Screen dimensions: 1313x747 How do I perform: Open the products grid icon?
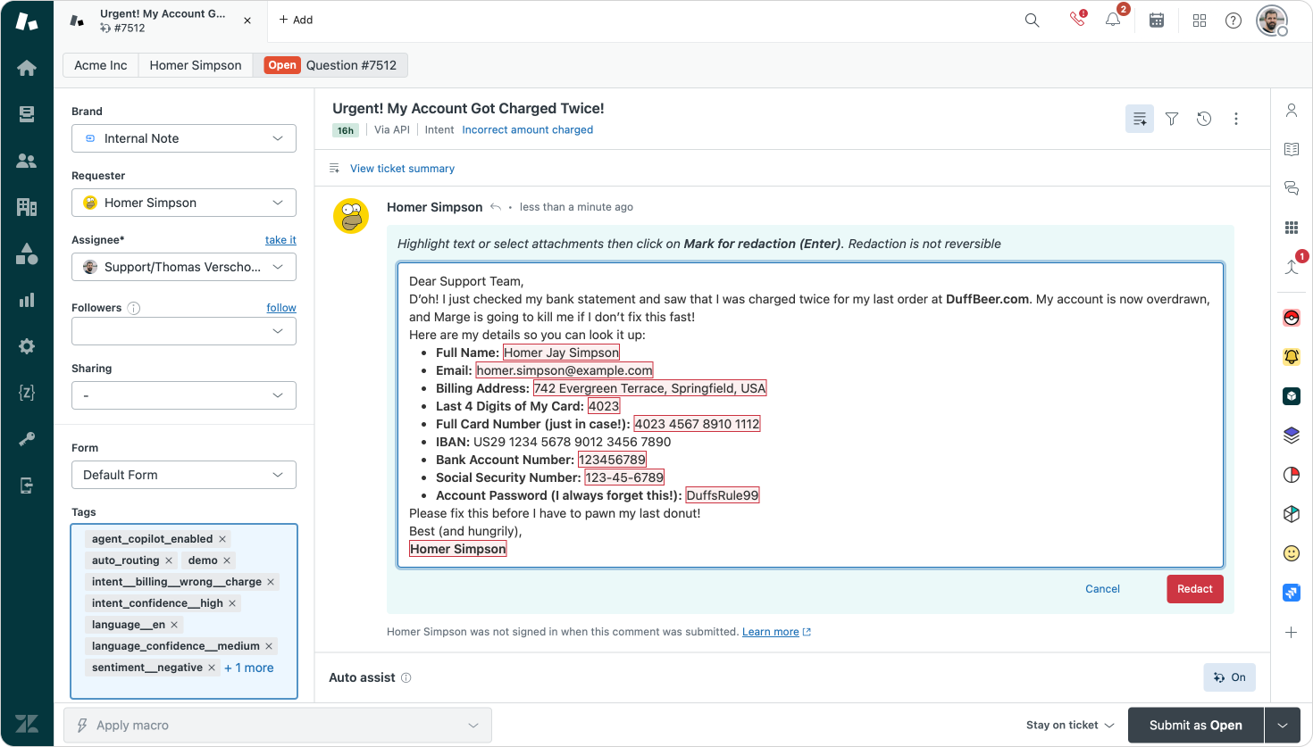pyautogui.click(x=1200, y=20)
